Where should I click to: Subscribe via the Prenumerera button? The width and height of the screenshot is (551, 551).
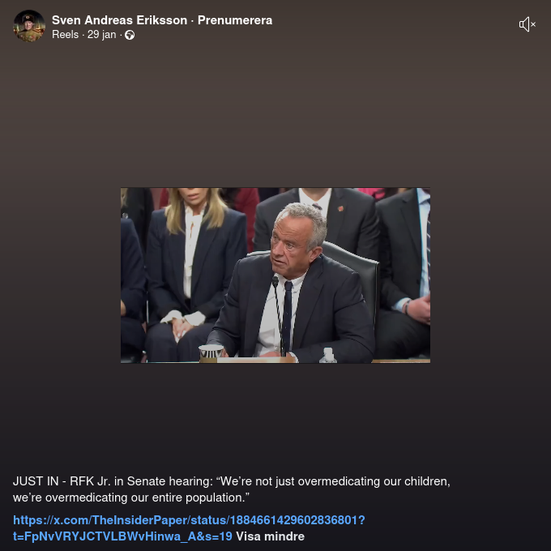235,20
